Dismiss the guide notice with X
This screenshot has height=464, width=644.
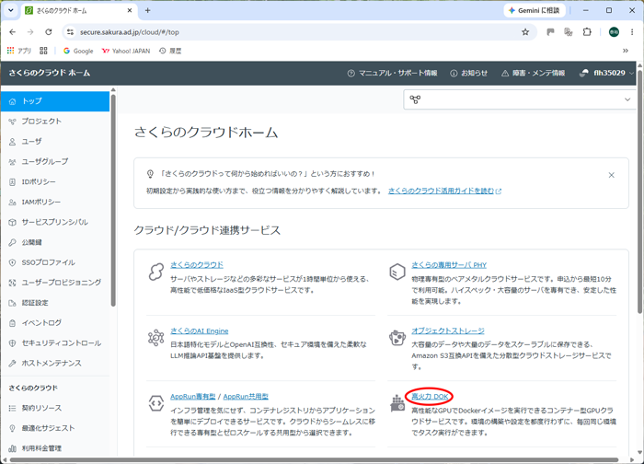point(611,175)
